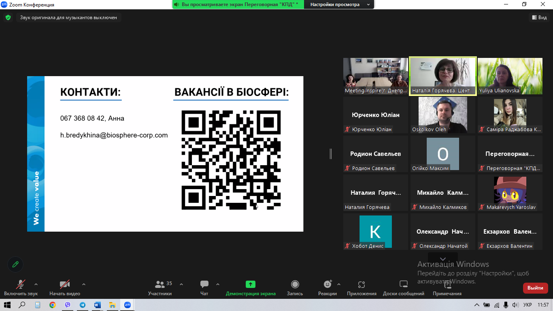This screenshot has height=311, width=553.
Task: Open Microsoft Word from the taskbar
Action: pos(98,305)
